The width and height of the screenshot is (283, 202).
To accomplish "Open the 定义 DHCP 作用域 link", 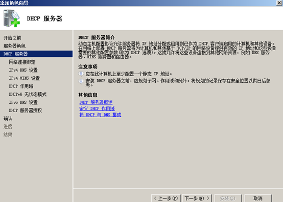I will pyautogui.click(x=97, y=108).
